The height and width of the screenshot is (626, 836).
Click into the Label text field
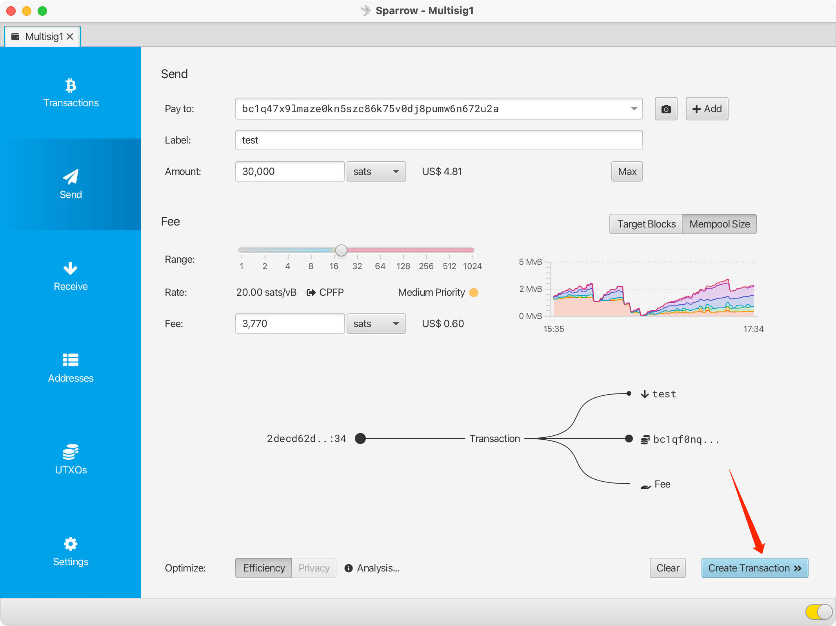pyautogui.click(x=438, y=140)
